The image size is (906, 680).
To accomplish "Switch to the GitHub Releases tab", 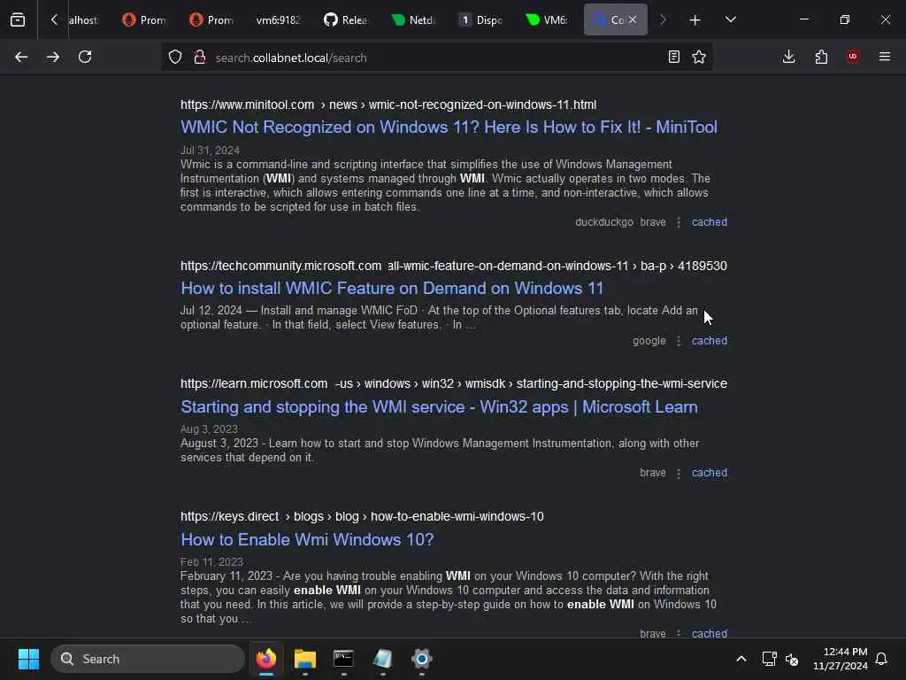I will [346, 19].
